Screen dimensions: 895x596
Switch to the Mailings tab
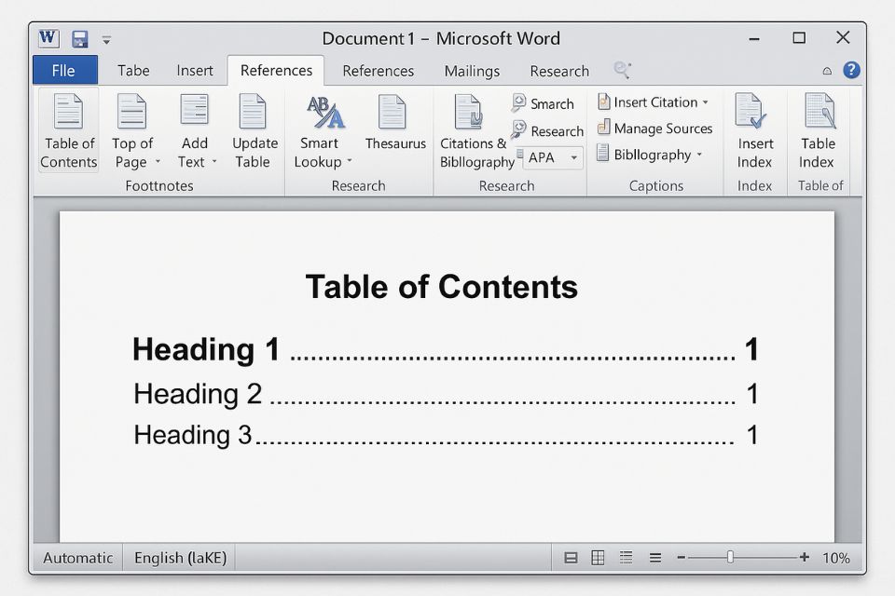(x=472, y=71)
